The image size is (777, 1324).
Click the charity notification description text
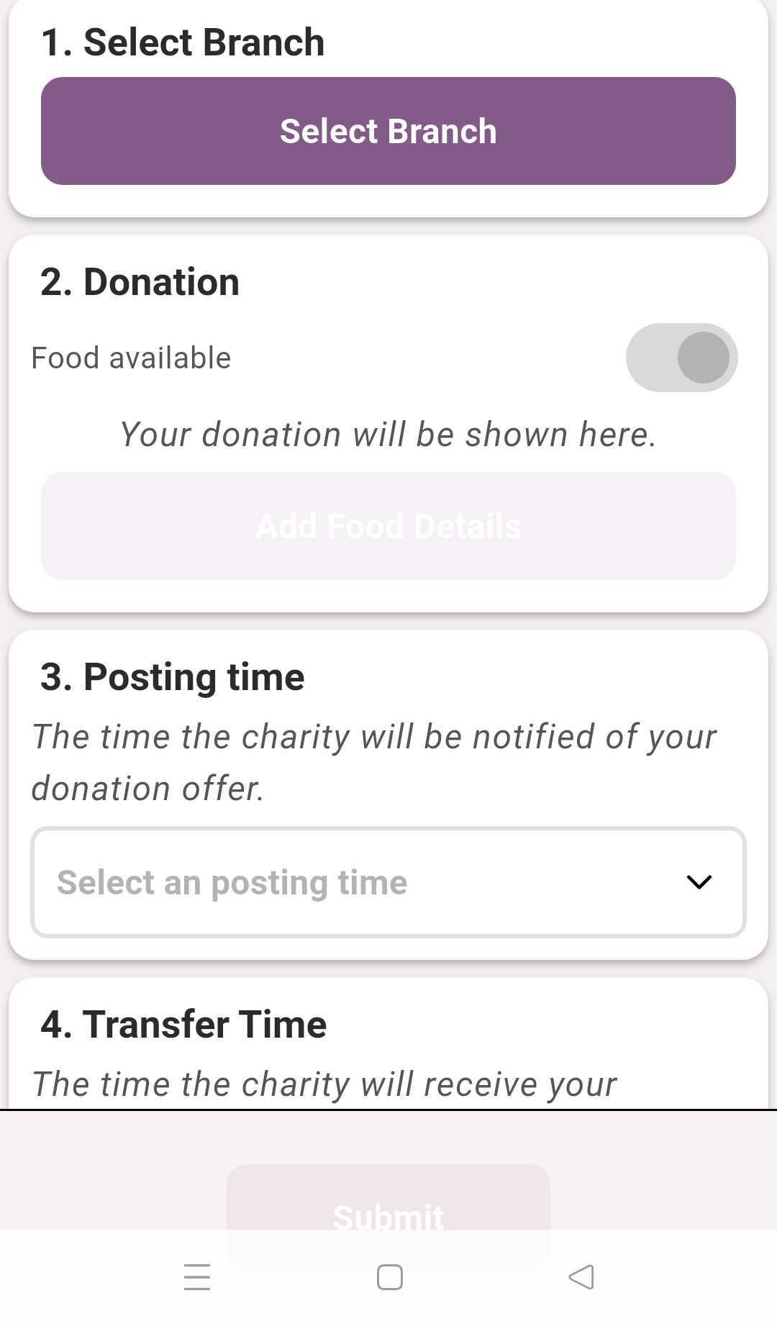(x=374, y=762)
